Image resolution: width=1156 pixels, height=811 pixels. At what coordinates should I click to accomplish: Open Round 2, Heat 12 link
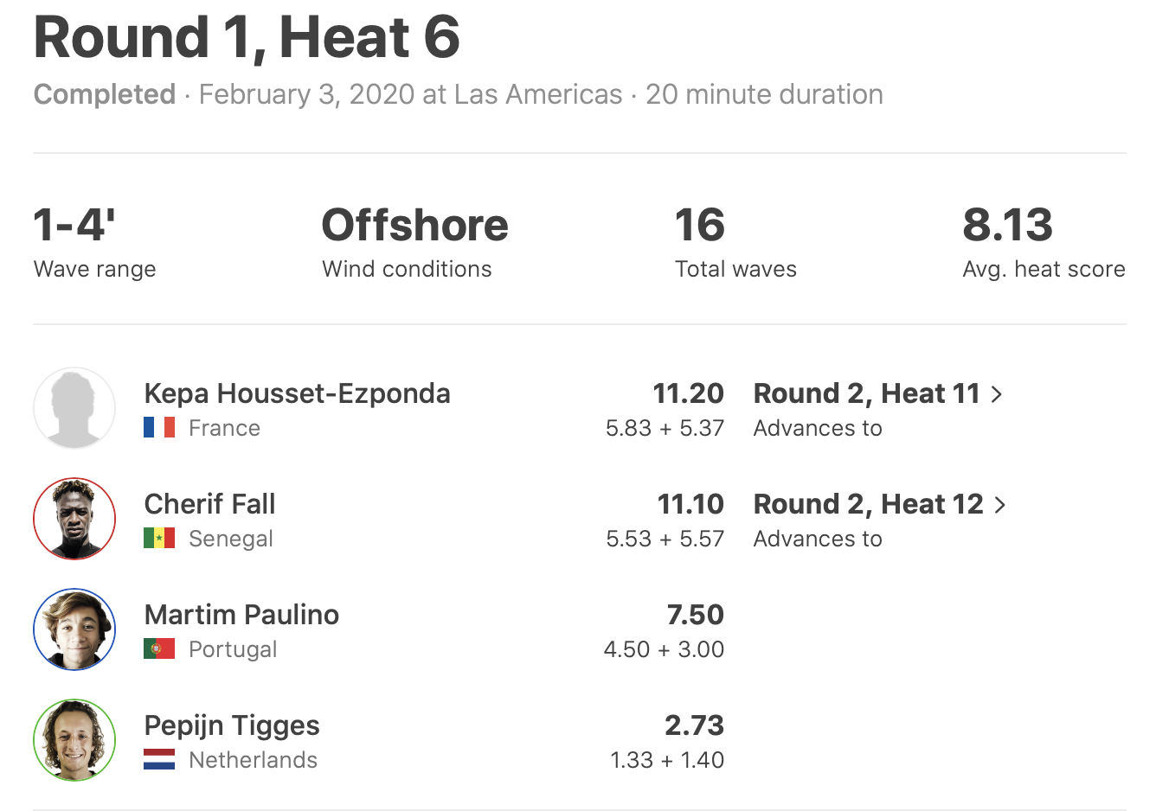(868, 504)
